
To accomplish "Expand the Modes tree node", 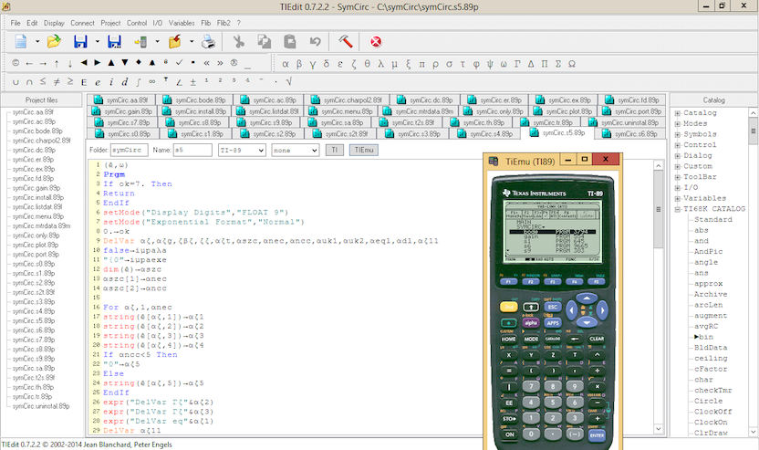I will coord(678,123).
